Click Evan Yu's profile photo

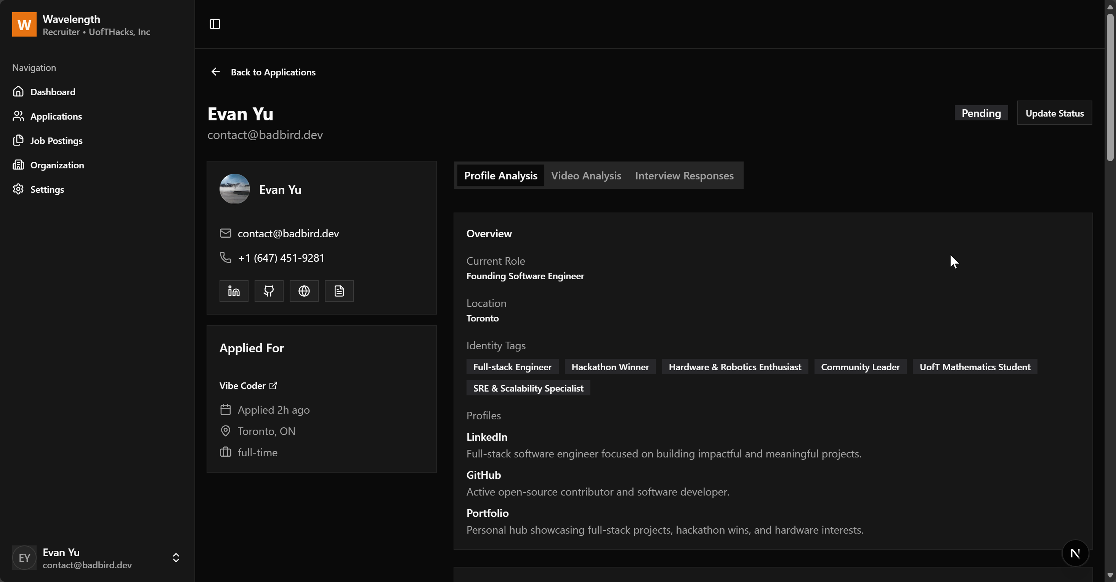pyautogui.click(x=234, y=189)
